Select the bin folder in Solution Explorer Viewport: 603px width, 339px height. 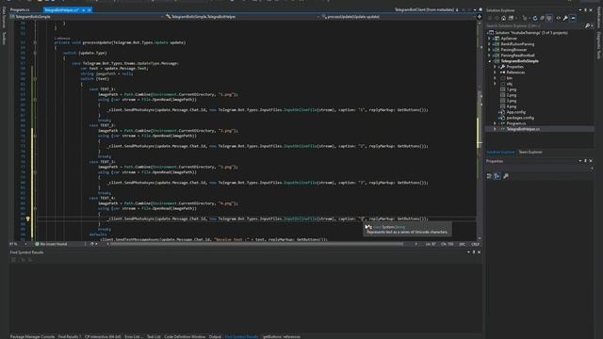[509, 78]
